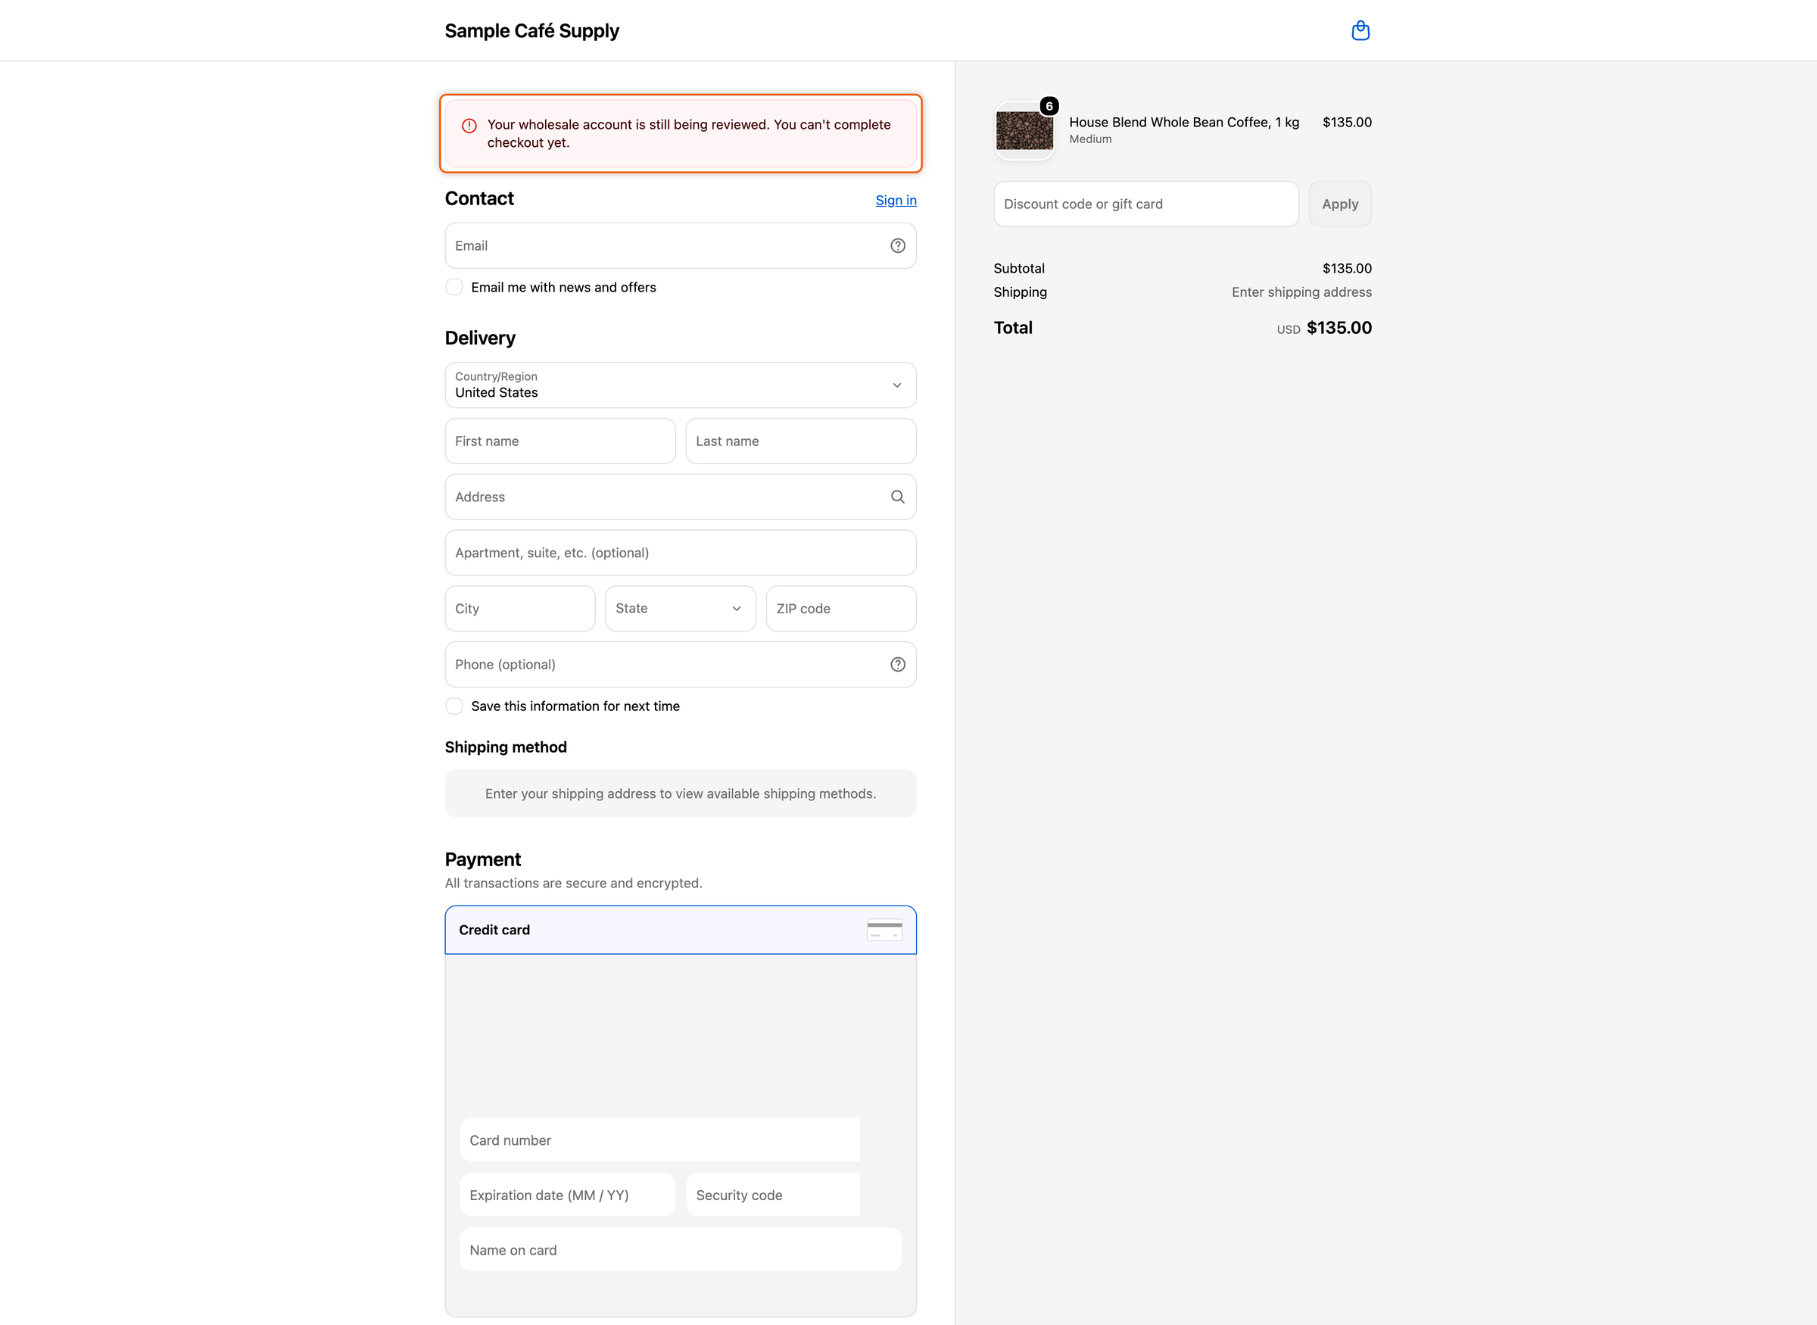Click the Email field help icon
This screenshot has width=1817, height=1325.
click(897, 245)
